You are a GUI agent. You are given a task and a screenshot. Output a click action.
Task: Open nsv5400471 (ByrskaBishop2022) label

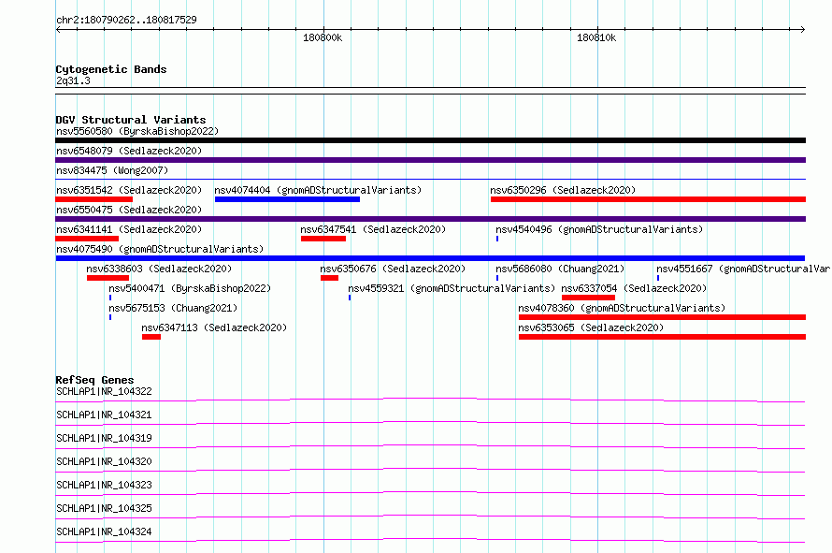coord(190,288)
